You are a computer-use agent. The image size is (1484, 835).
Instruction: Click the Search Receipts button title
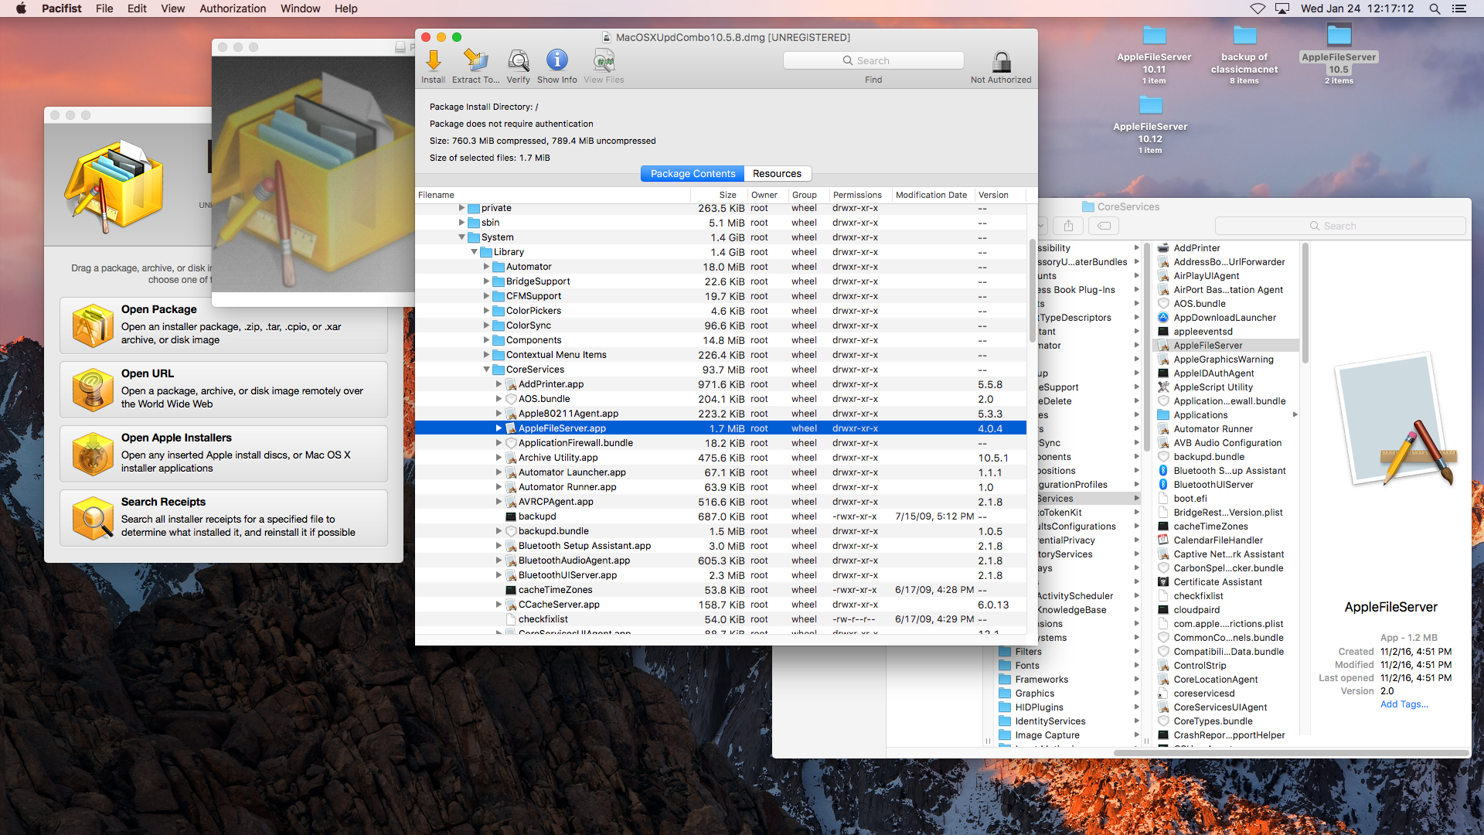coord(163,502)
